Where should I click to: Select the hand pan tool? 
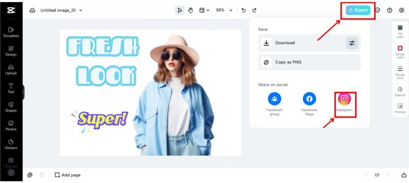[190, 10]
